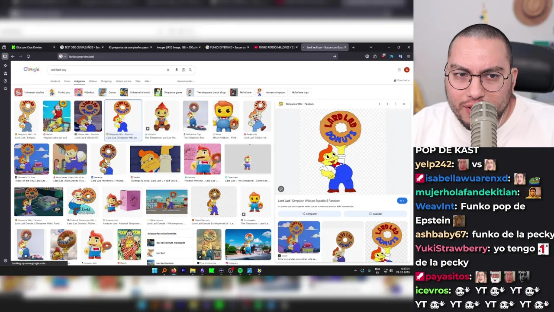Viewport: 554px width, 312px height.
Task: Open Windows taskbar search
Action: [164, 270]
